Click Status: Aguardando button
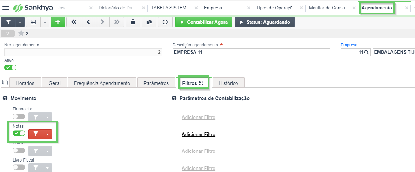This screenshot has width=415, height=172. (x=265, y=22)
